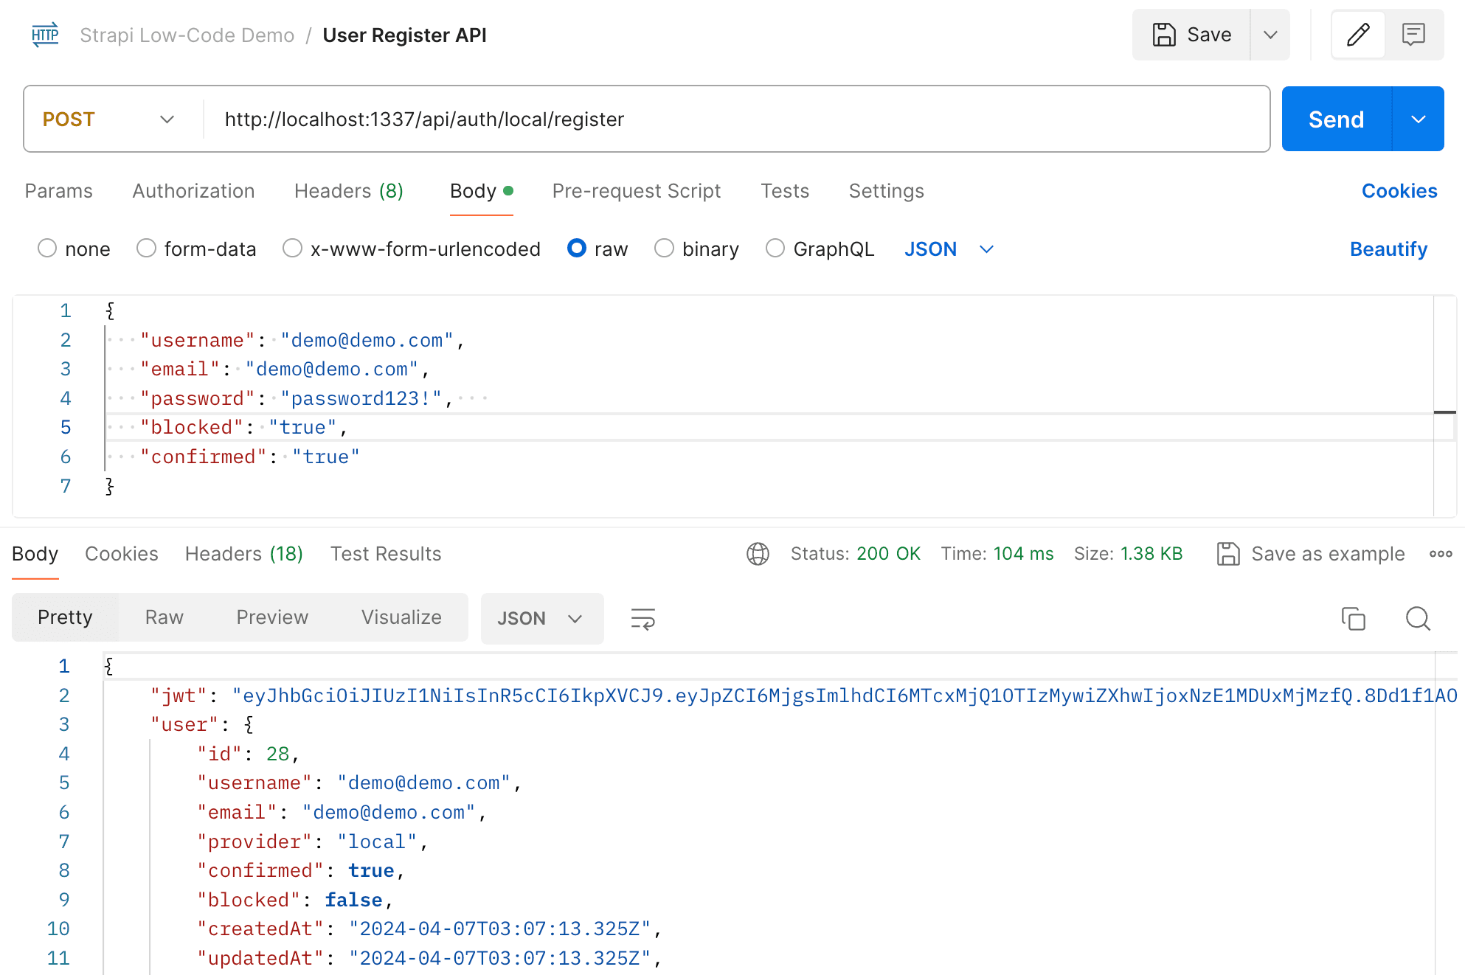Click the Beautify link
This screenshot has height=975, width=1465.
point(1388,249)
